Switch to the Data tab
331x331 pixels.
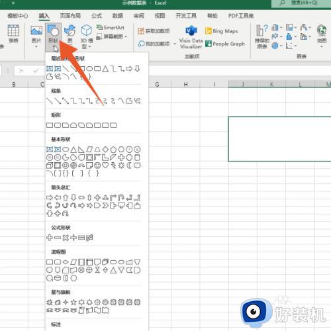tap(118, 16)
